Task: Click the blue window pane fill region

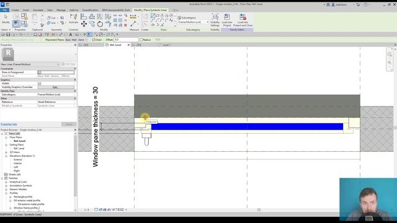Action: (247, 126)
